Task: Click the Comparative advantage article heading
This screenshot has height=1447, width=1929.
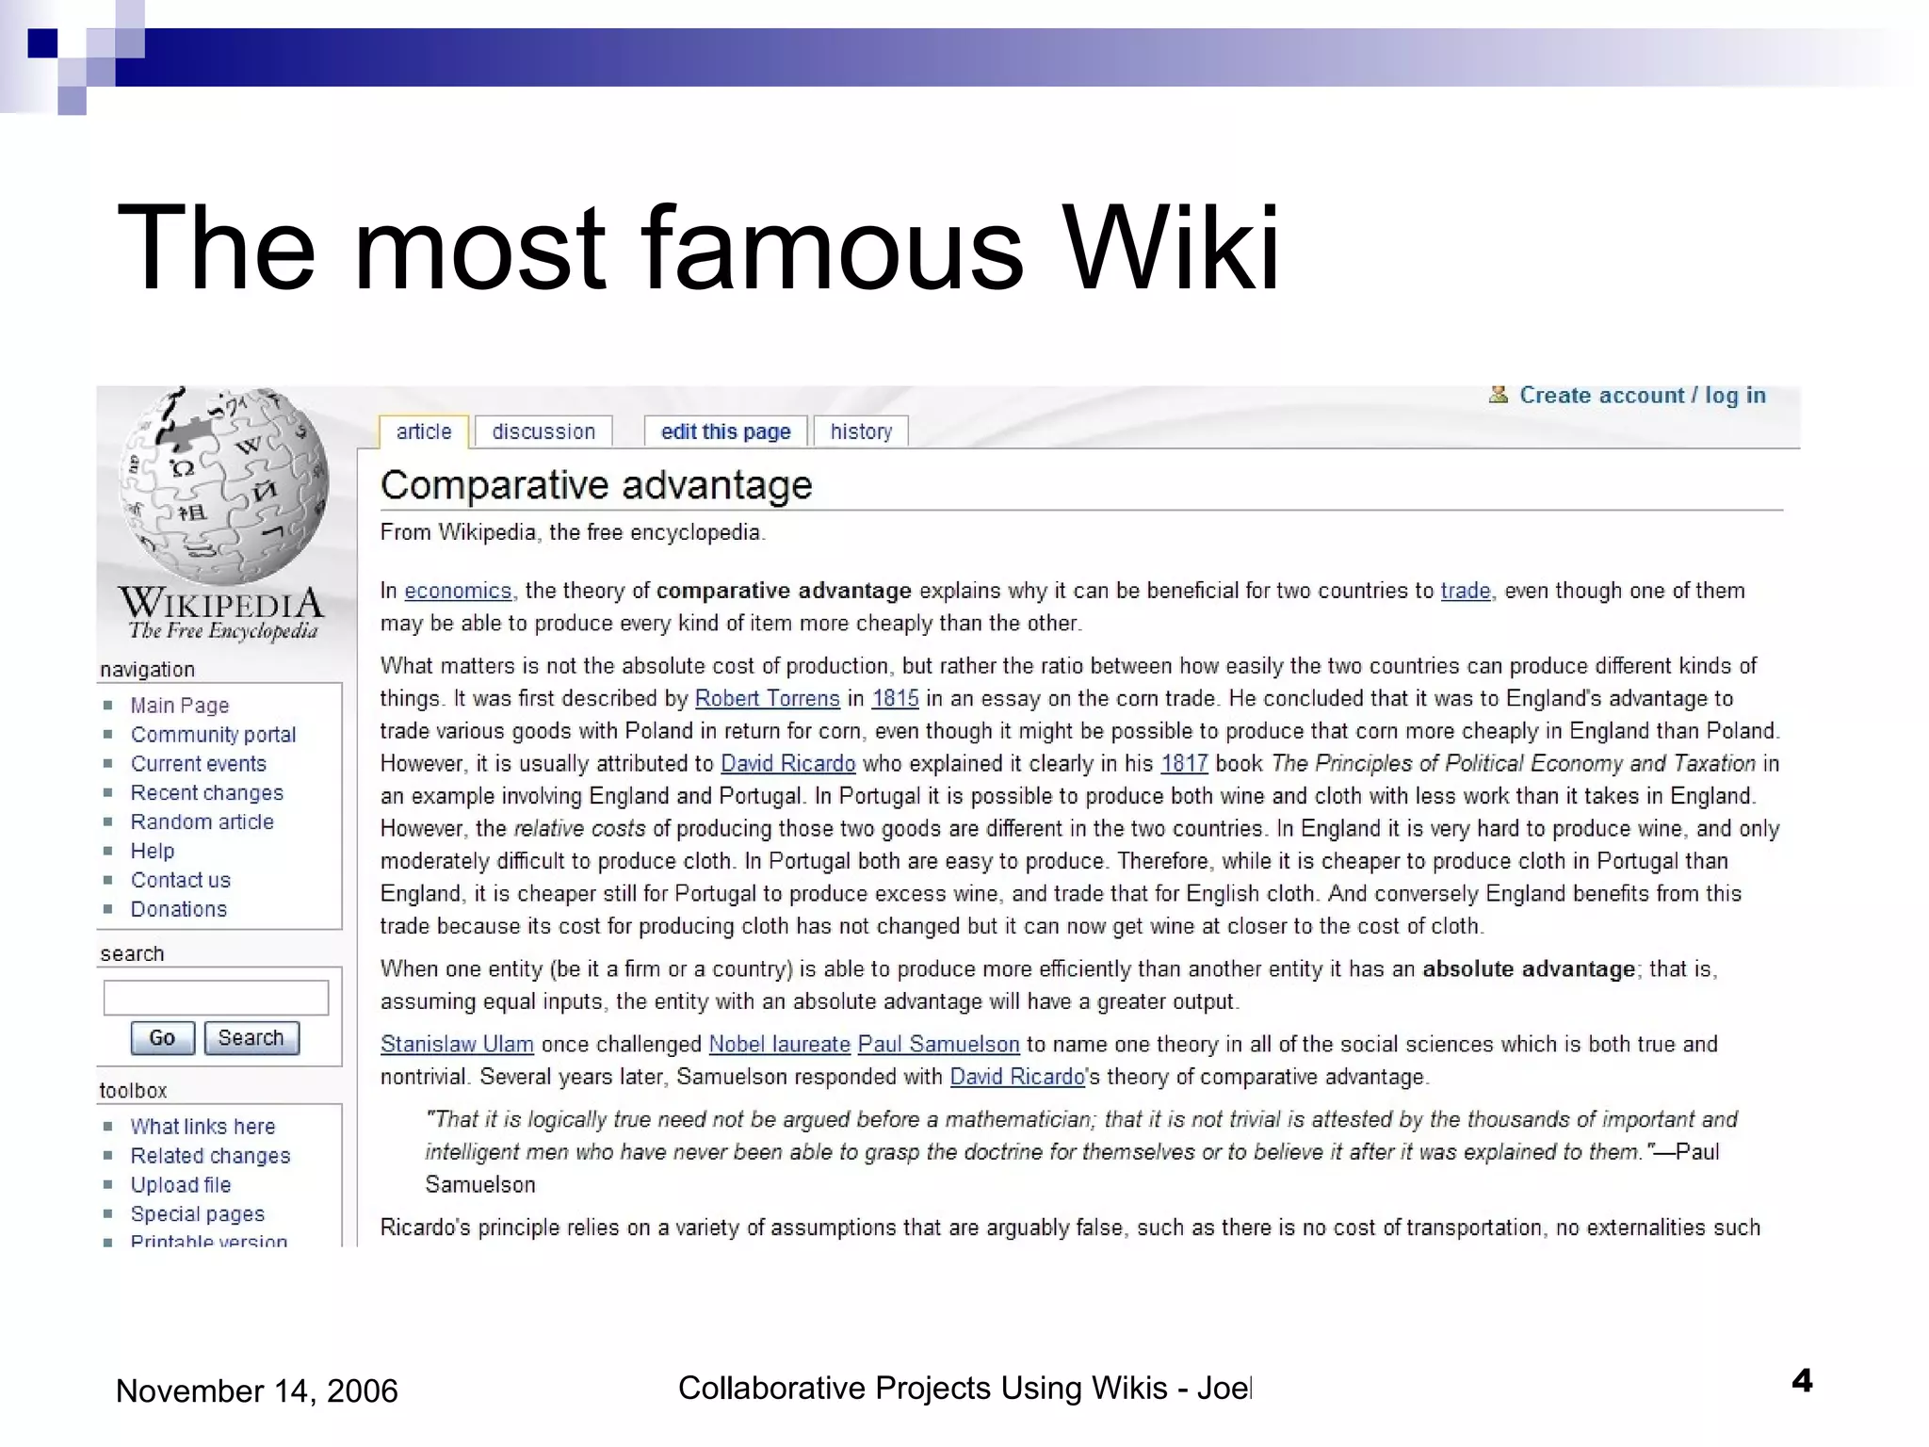Action: tap(596, 486)
